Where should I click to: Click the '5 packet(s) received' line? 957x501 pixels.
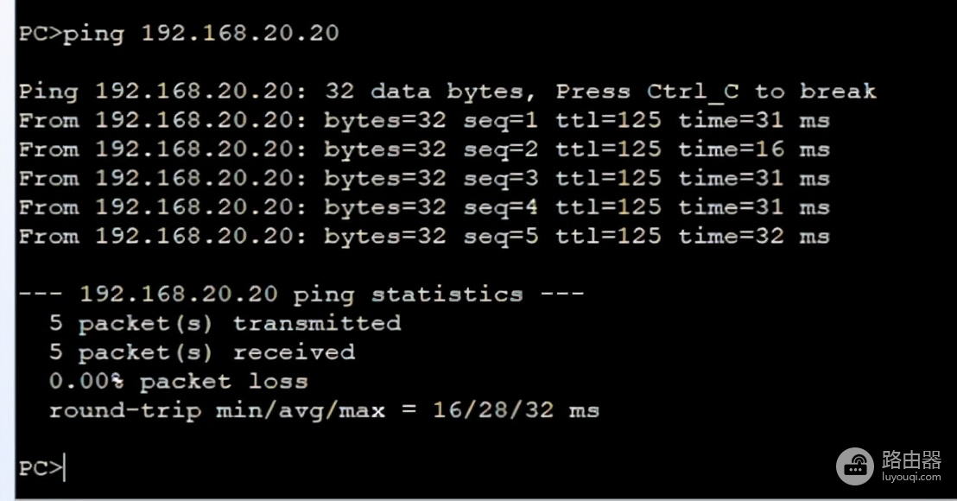click(201, 352)
